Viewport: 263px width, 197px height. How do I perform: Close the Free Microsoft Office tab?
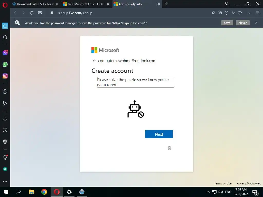coord(108,4)
